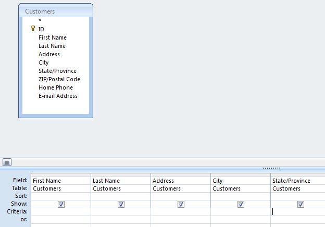
Task: Uncheck the Show box for First Name column
Action: click(x=61, y=205)
